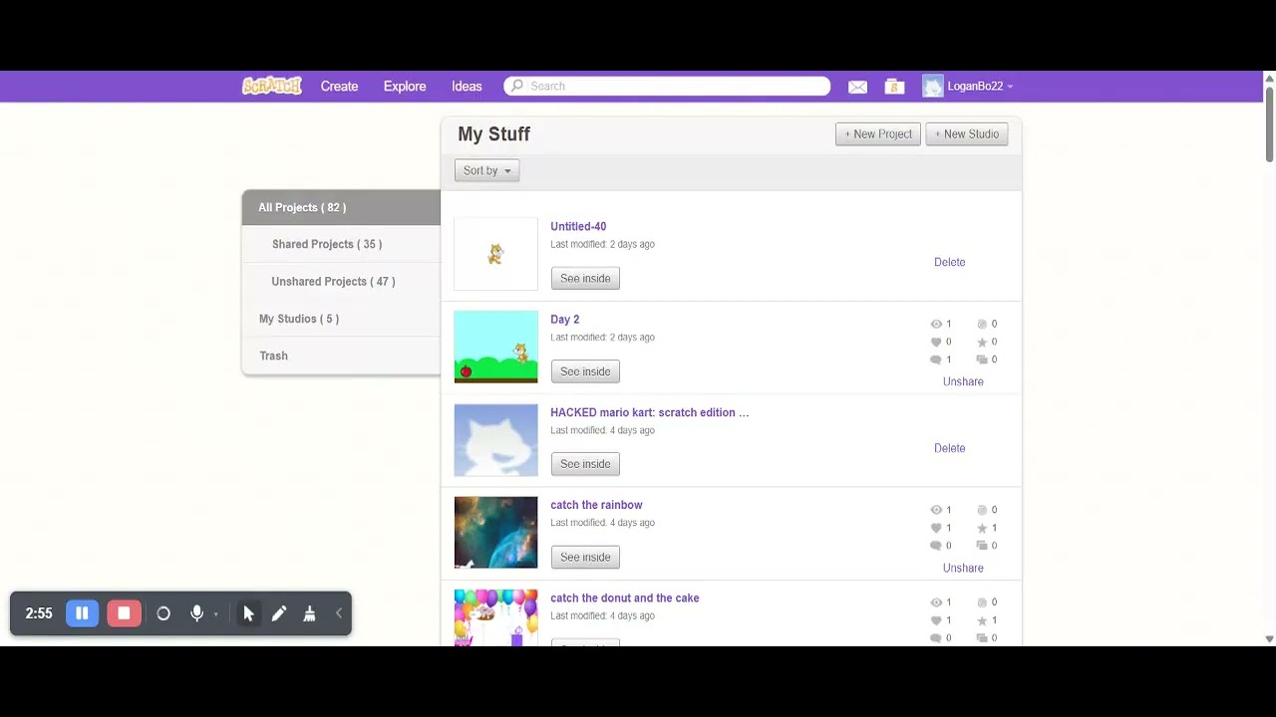See inside HACKED mario kart project
1276x717 pixels.
[x=585, y=464]
